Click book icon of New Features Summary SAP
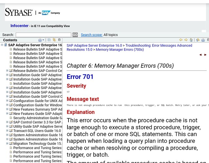Screen dimensions: 209x163 pyautogui.click(x=11, y=109)
